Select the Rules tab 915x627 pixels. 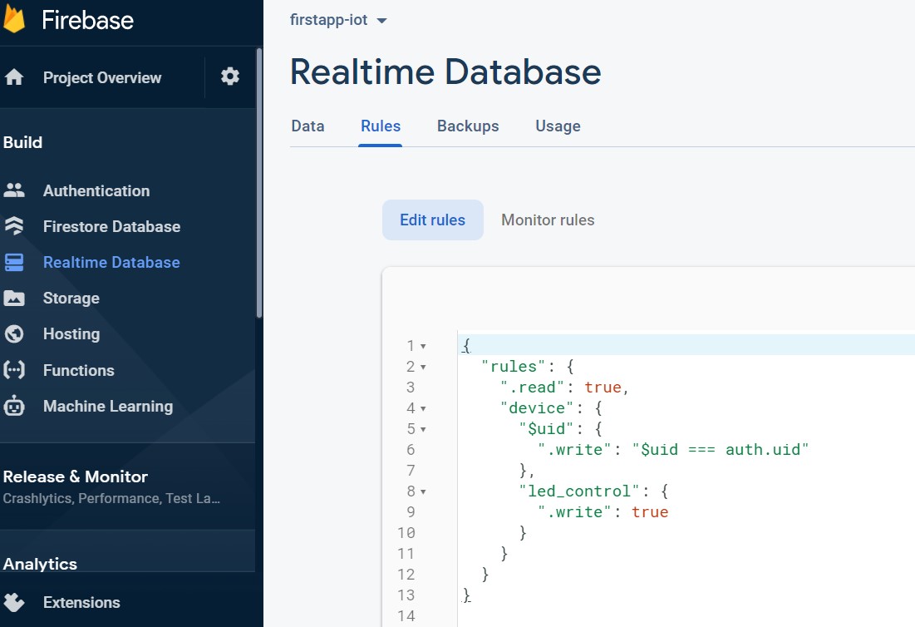tap(381, 126)
